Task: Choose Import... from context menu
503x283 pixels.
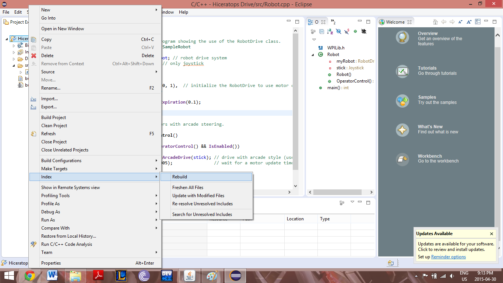Action: pyautogui.click(x=95, y=99)
